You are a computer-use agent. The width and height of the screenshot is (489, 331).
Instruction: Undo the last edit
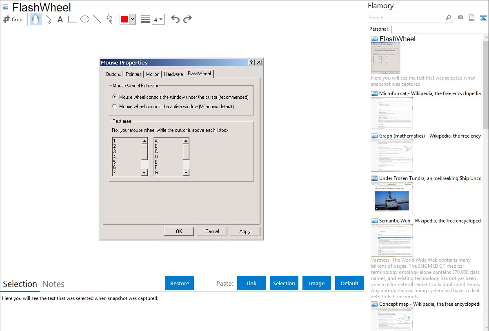(175, 19)
